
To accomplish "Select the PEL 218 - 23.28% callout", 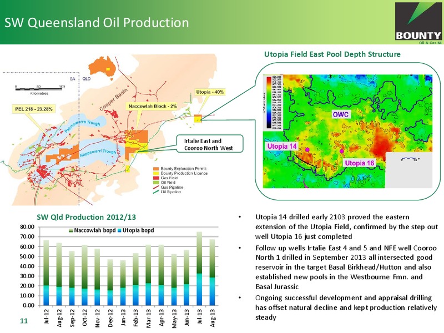I will [x=34, y=109].
